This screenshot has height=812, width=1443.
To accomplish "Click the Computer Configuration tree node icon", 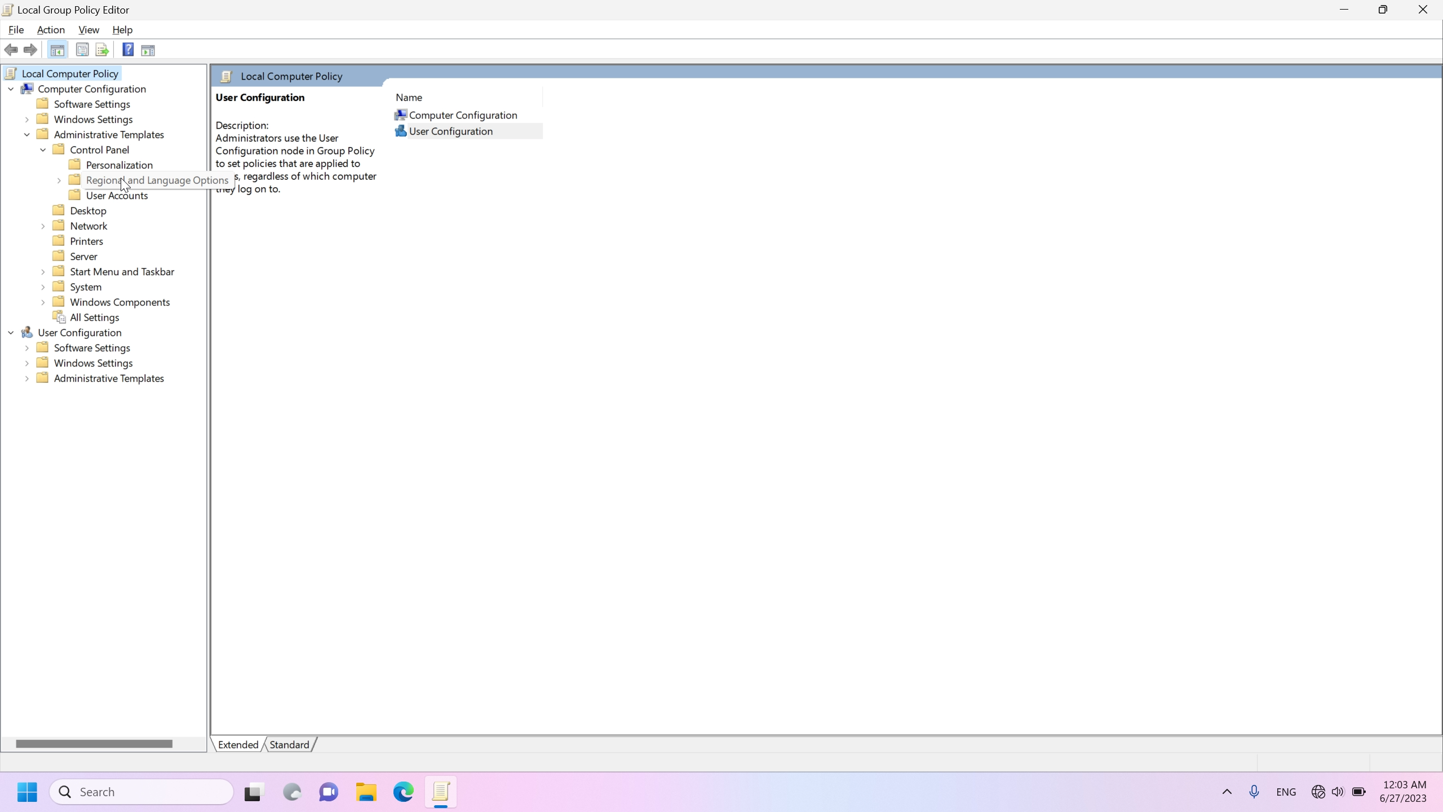I will (x=27, y=89).
